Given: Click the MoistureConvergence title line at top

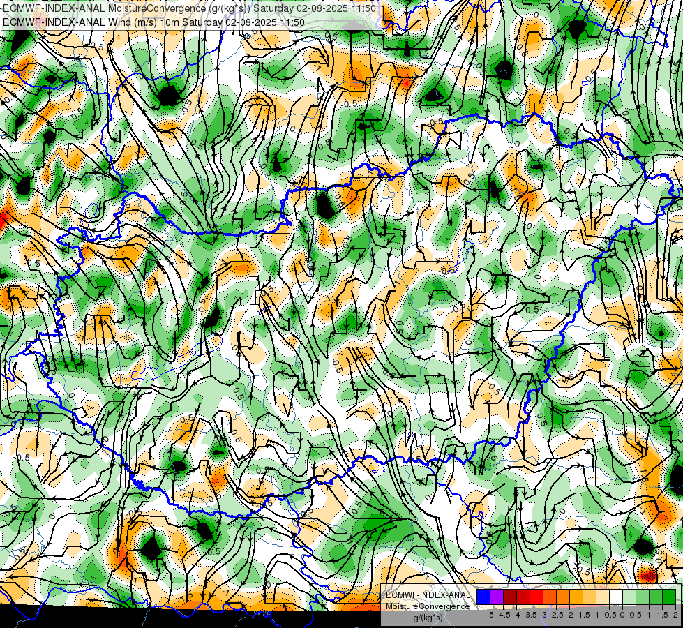Looking at the screenshot, I should 189,8.
